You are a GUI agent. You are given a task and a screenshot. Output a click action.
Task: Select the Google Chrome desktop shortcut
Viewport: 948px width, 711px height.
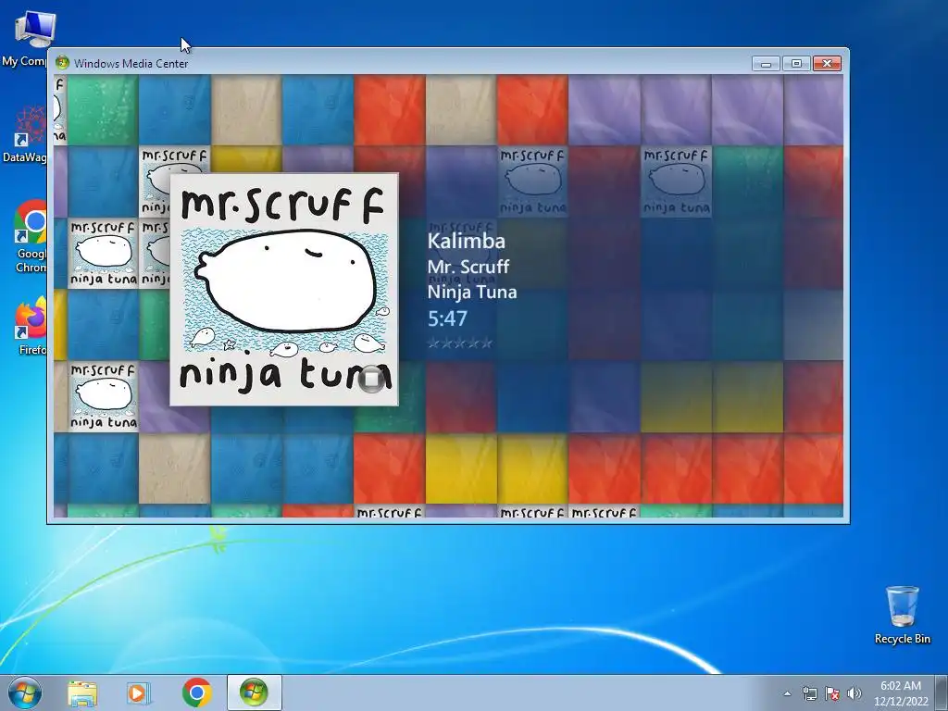pyautogui.click(x=29, y=236)
